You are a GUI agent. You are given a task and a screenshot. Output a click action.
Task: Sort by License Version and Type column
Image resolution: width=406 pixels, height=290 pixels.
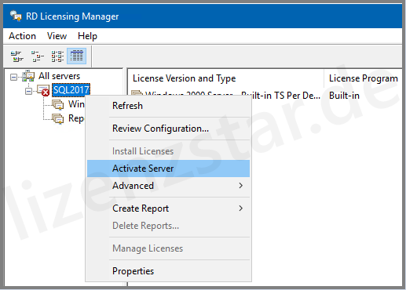225,78
